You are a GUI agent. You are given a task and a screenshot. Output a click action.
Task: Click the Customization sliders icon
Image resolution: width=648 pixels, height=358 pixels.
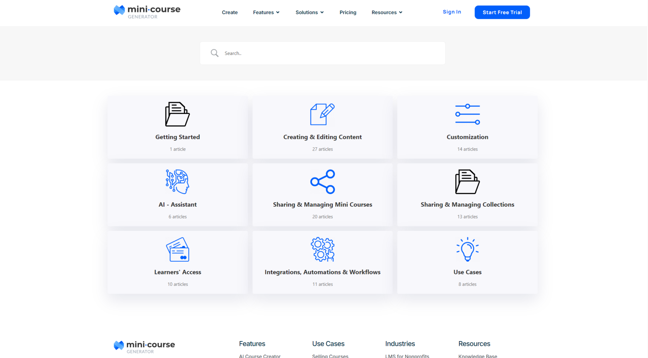tap(467, 114)
